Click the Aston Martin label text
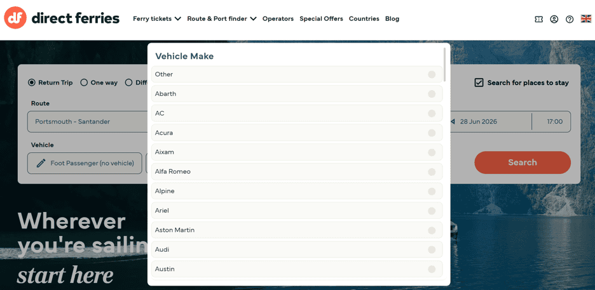This screenshot has width=595, height=290. point(175,230)
